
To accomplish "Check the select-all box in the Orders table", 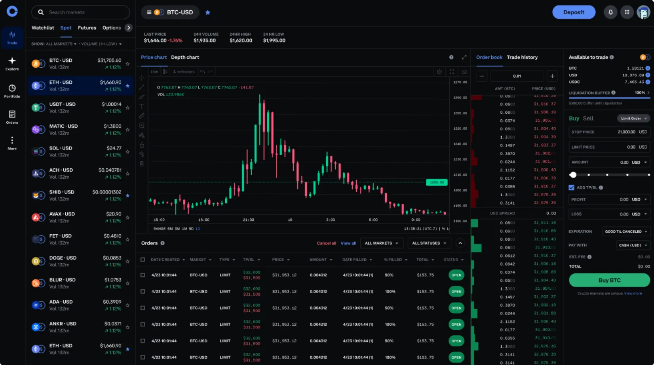I will pyautogui.click(x=143, y=260).
